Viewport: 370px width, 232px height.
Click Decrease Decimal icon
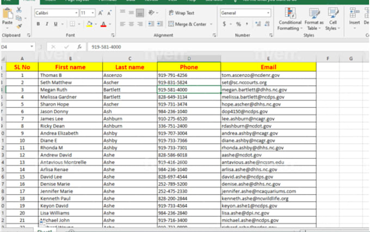tap(267, 24)
